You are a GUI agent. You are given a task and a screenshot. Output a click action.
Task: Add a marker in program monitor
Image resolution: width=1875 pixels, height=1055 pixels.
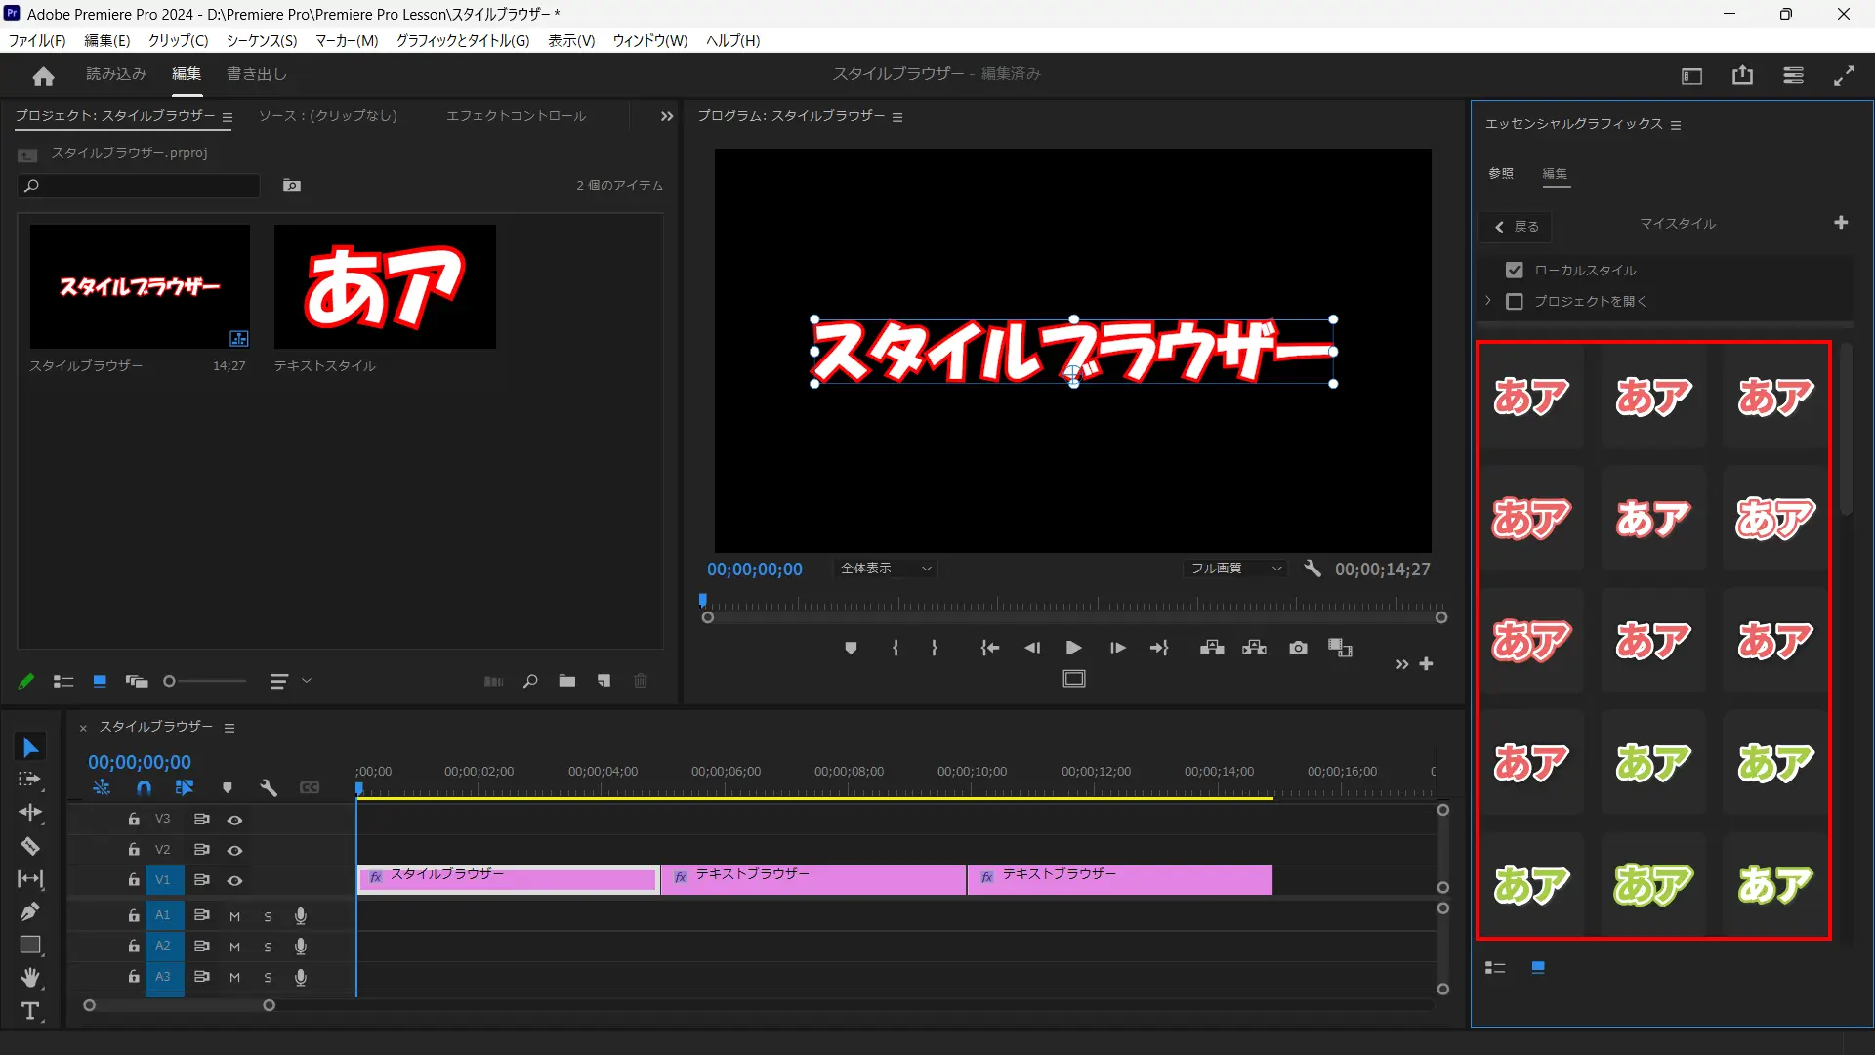coord(851,648)
